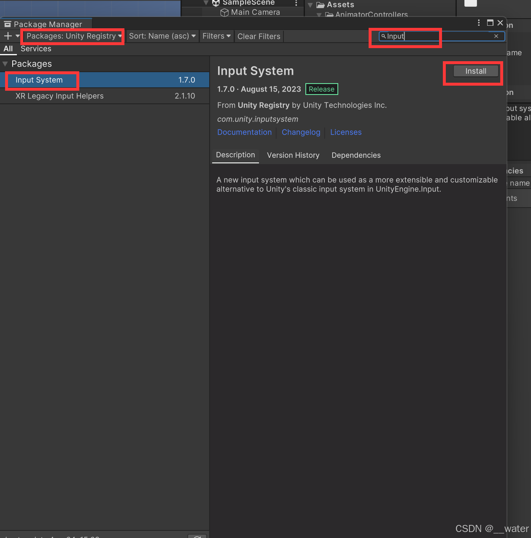Select the Assets folder in Project panel

[340, 5]
